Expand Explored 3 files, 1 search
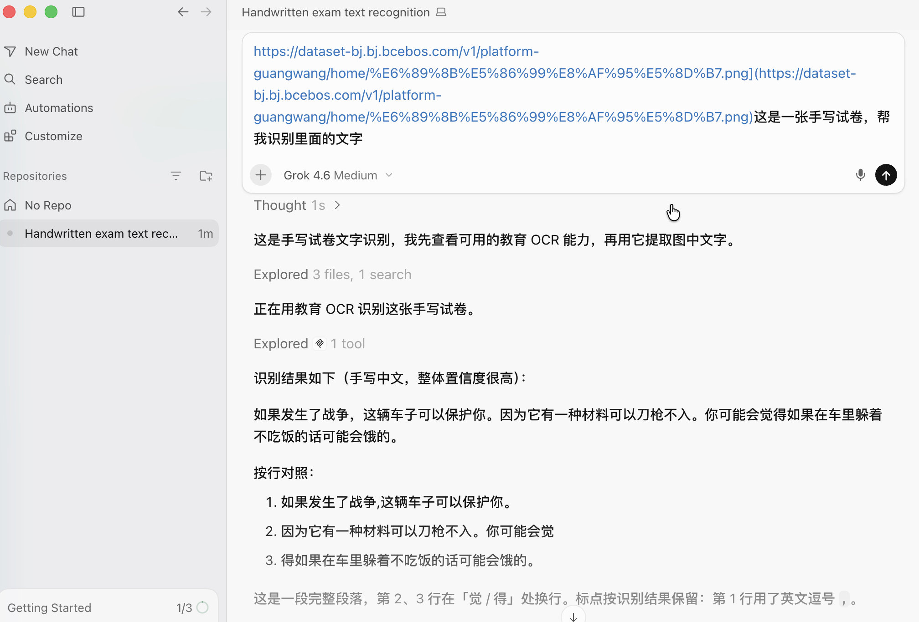 (x=332, y=275)
